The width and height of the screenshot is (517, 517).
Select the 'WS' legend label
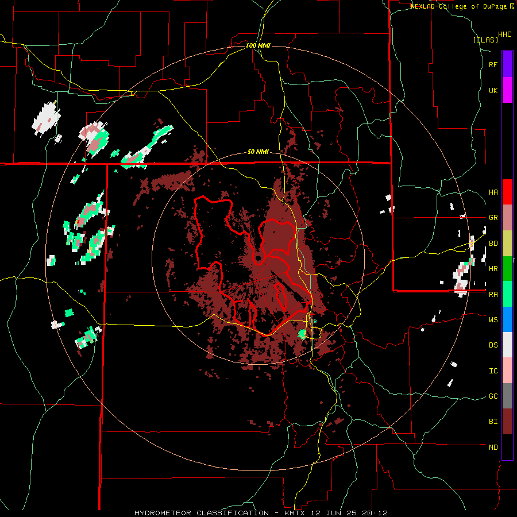(x=493, y=319)
